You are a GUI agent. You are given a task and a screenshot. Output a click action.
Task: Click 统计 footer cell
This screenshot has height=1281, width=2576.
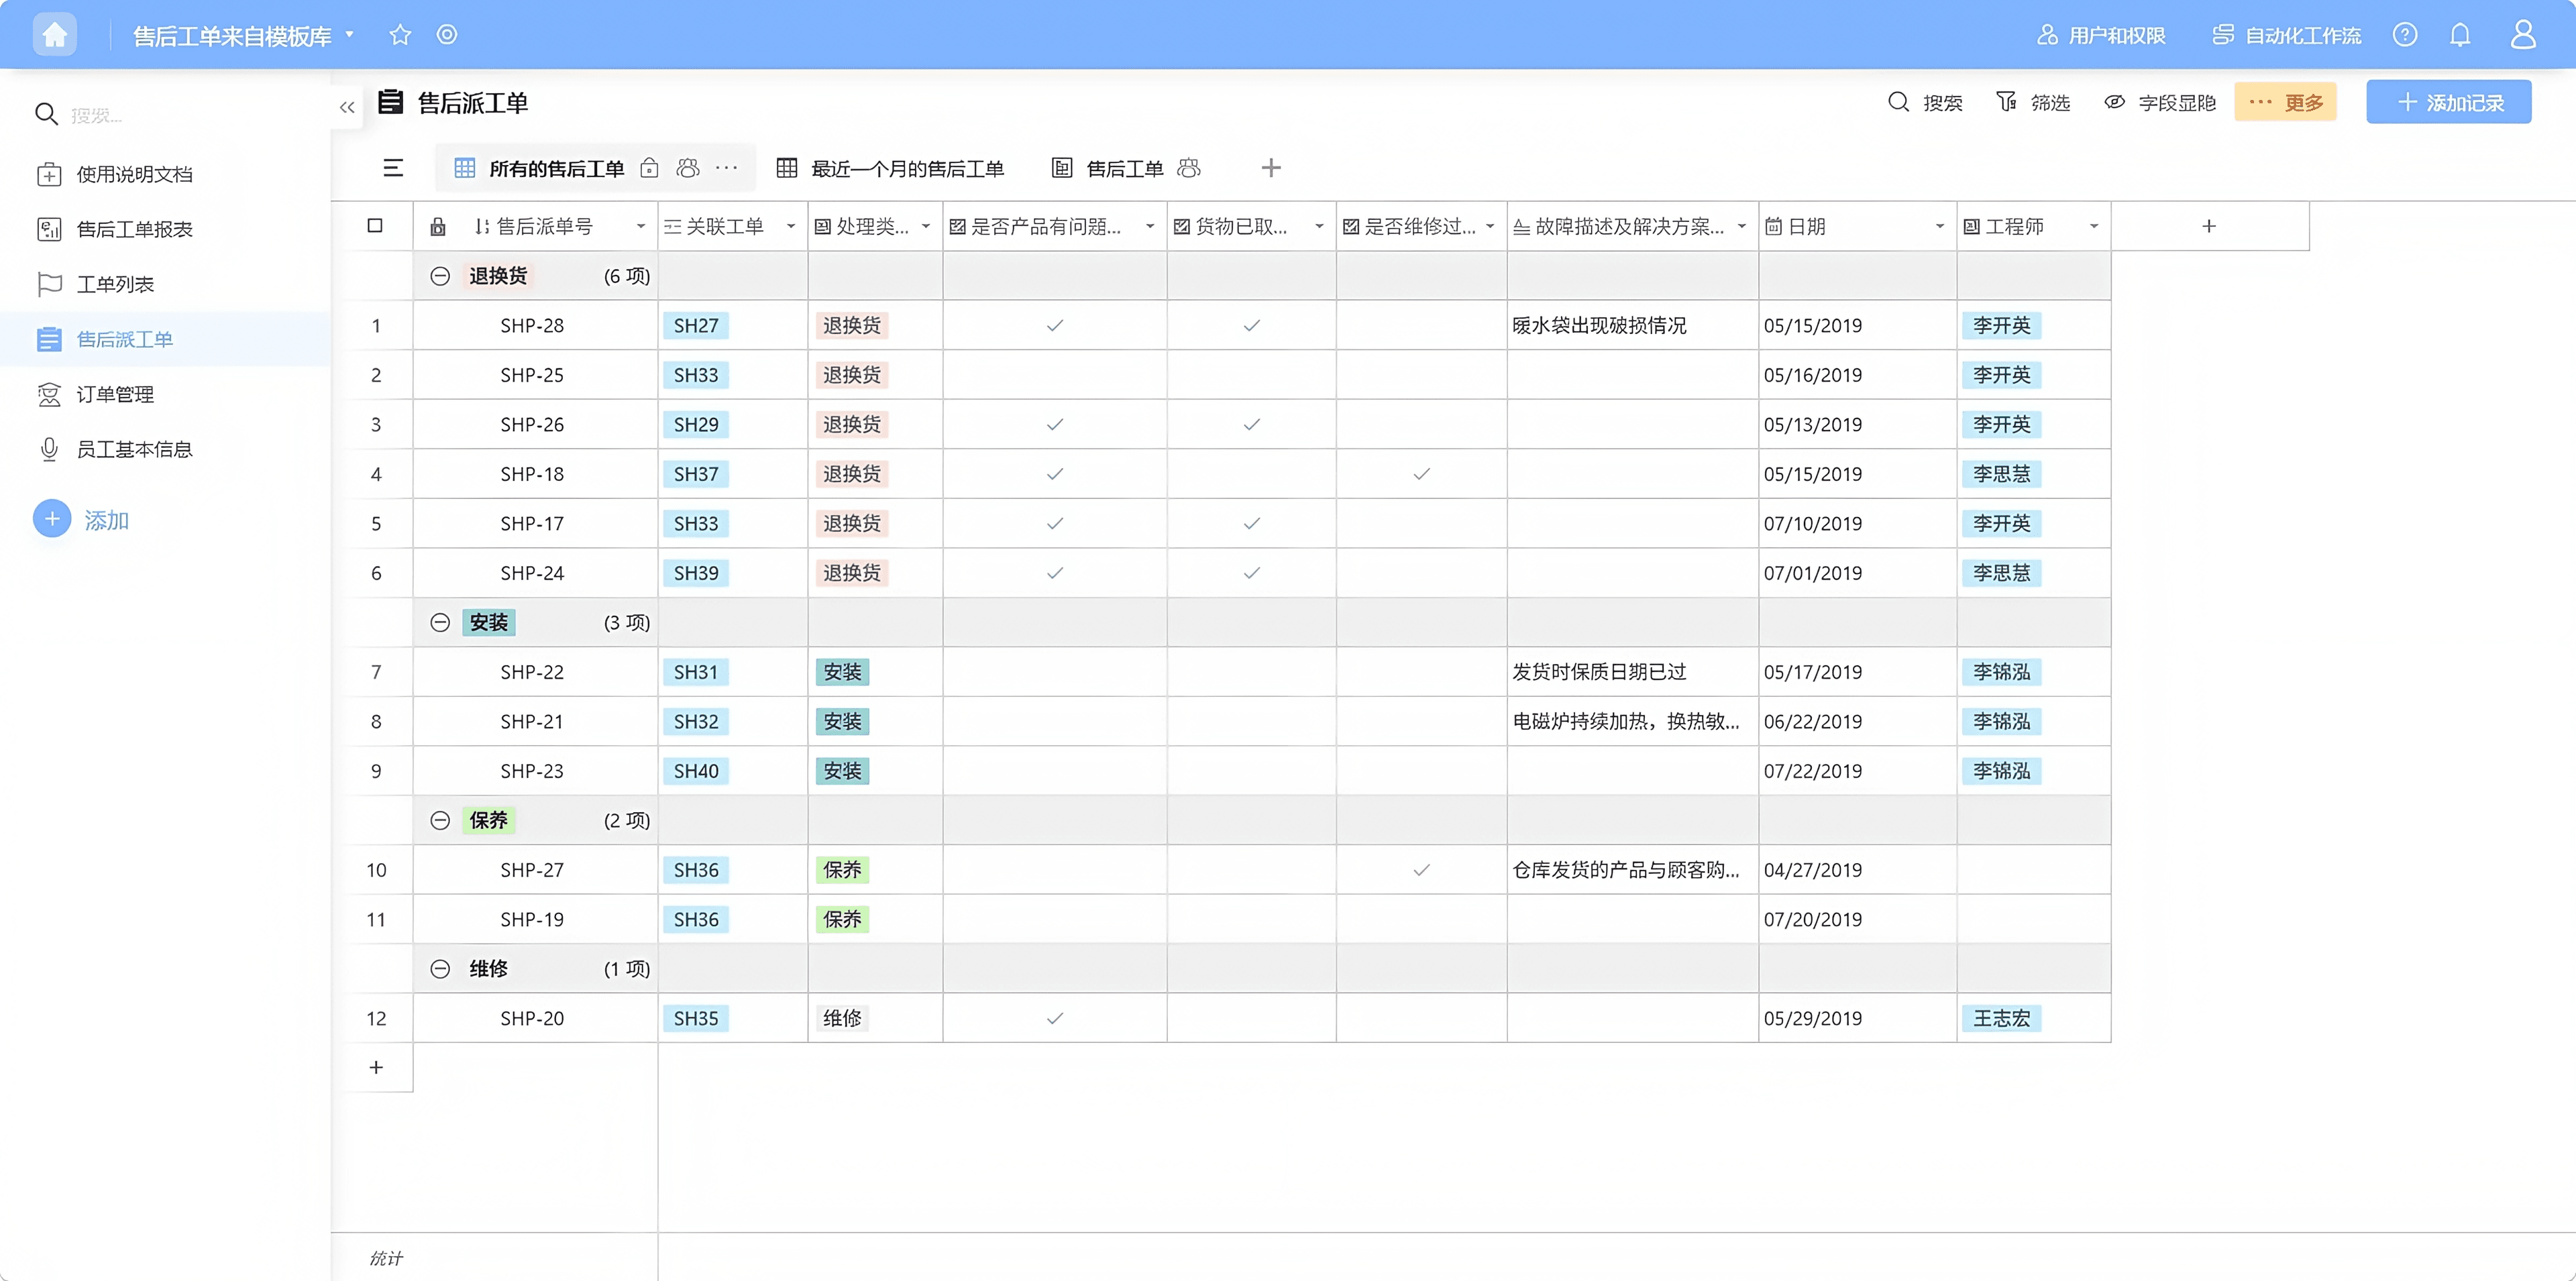click(386, 1258)
